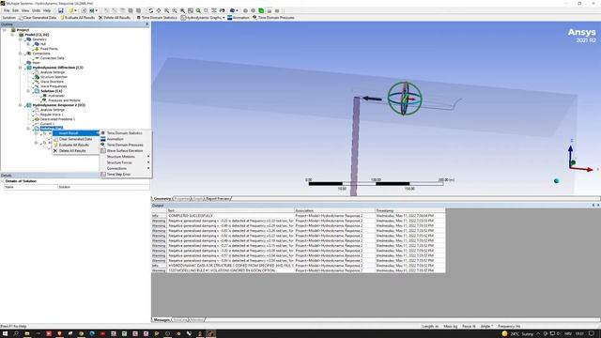This screenshot has width=601, height=338.
Task: Switch to the Report Preview tab
Action: click(x=217, y=198)
